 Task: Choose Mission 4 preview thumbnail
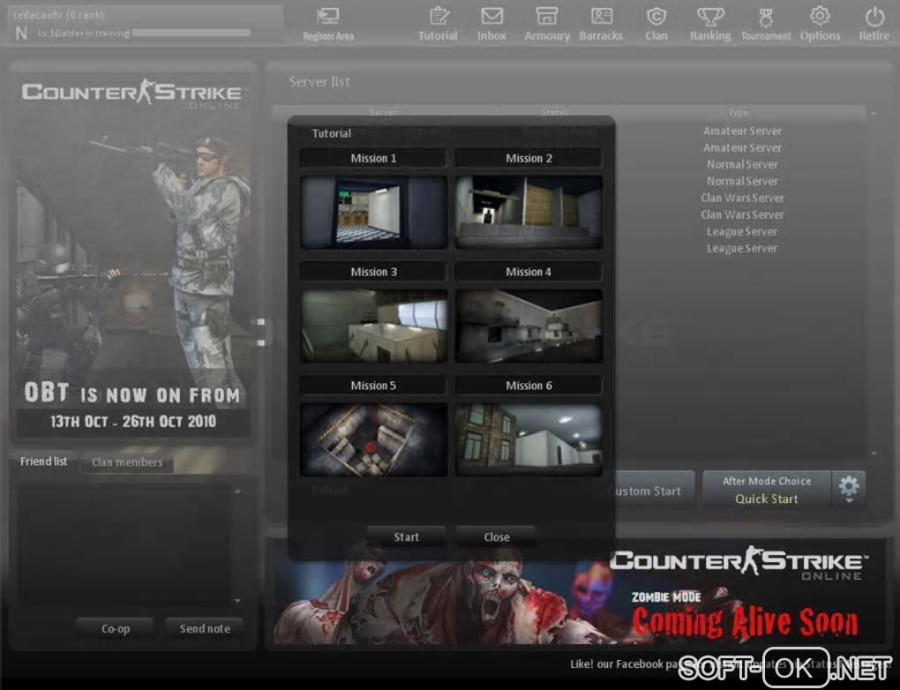[x=529, y=326]
